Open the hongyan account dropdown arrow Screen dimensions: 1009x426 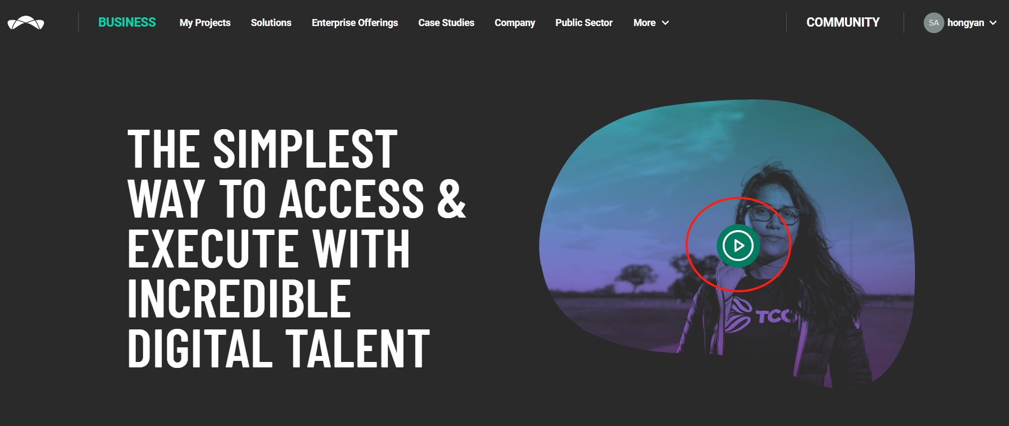[x=993, y=23]
